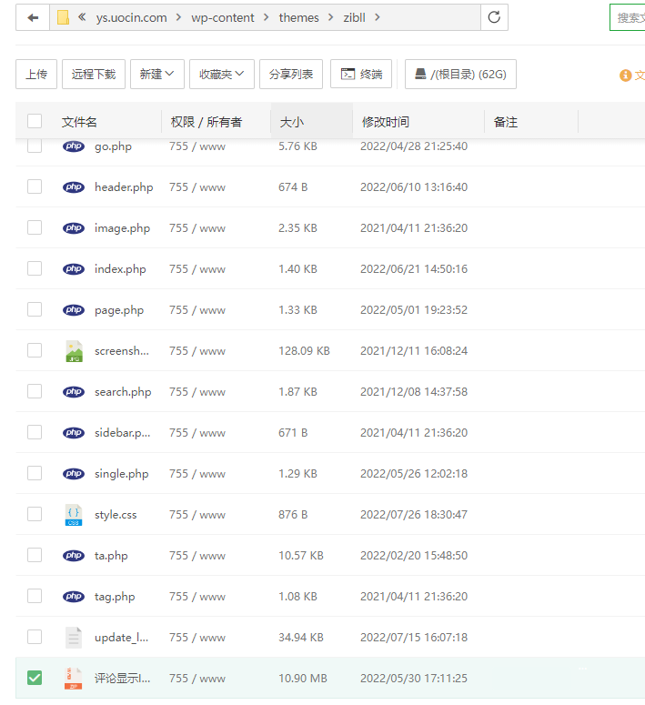Open the tag.php file name
Image resolution: width=645 pixels, height=705 pixels.
click(x=115, y=597)
